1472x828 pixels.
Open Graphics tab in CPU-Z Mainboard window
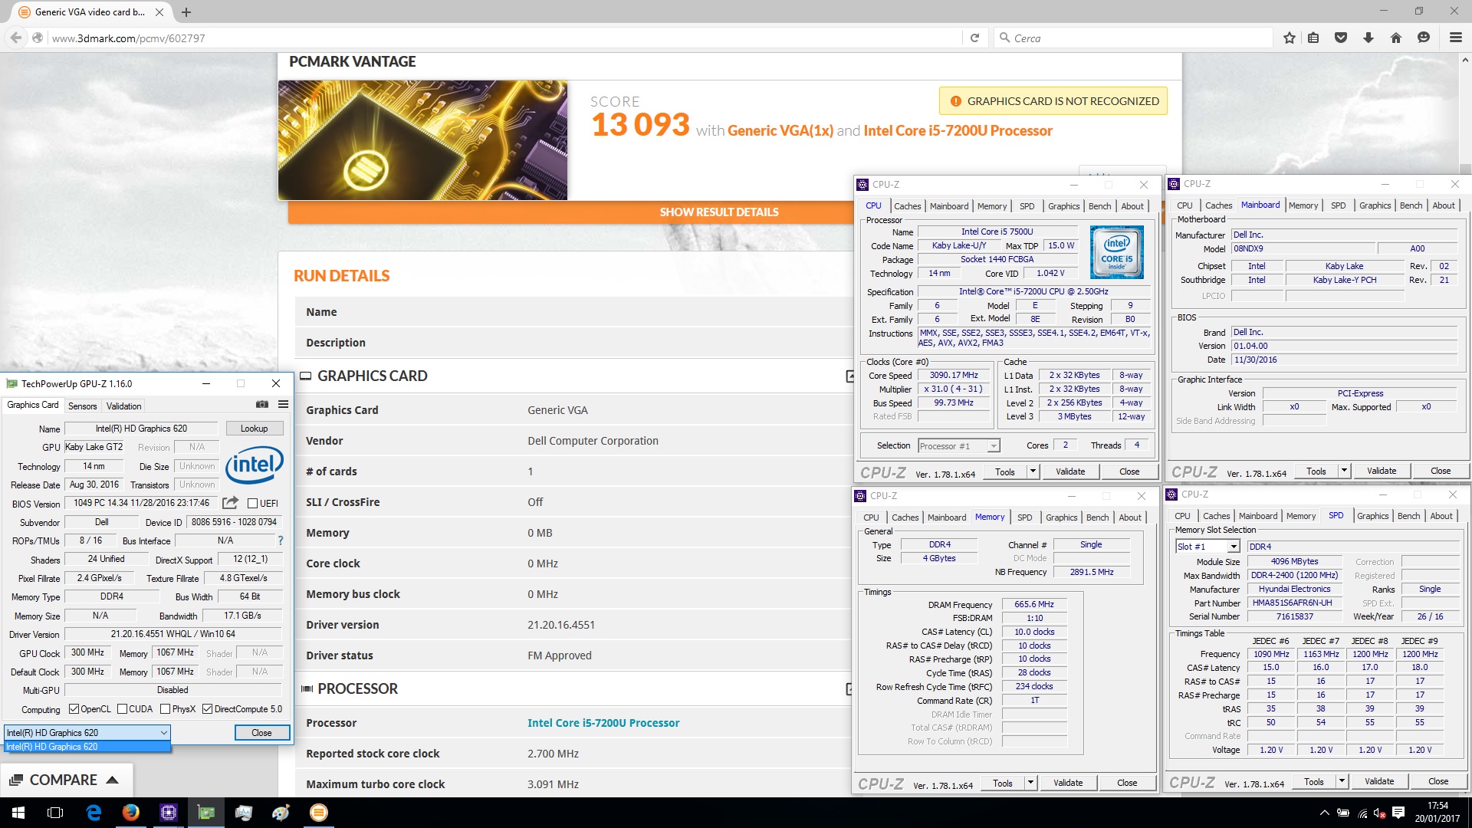(x=1375, y=205)
